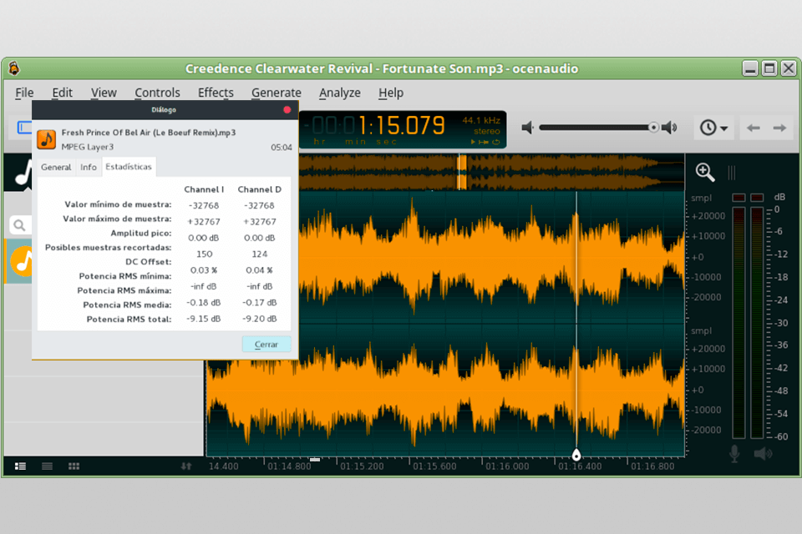The height and width of the screenshot is (534, 802).
Task: Switch to the General tab in dialog
Action: (56, 167)
